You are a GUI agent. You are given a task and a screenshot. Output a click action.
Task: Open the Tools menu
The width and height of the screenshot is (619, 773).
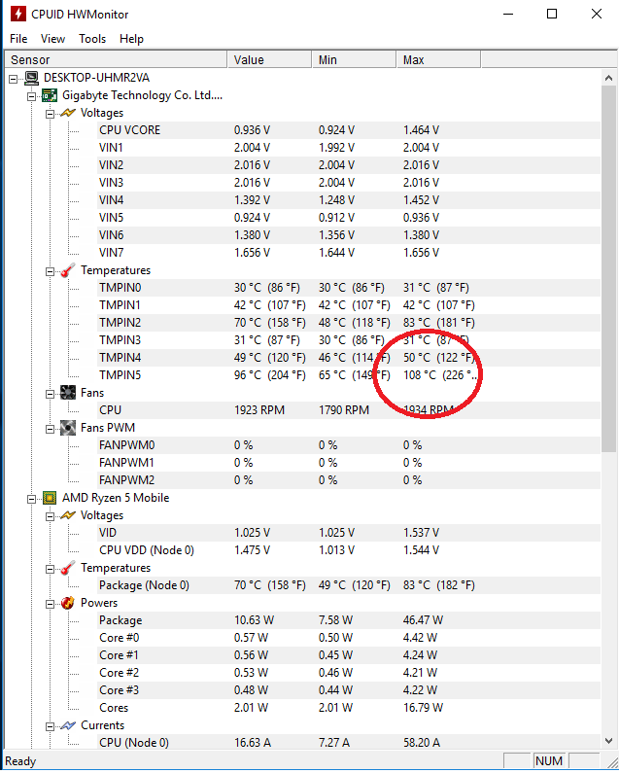(x=92, y=39)
